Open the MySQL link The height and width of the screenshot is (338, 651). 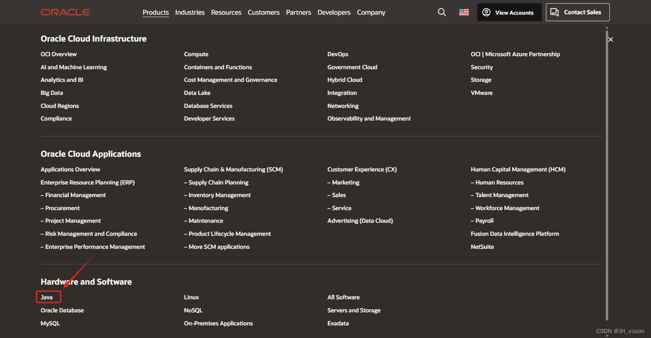click(x=50, y=323)
